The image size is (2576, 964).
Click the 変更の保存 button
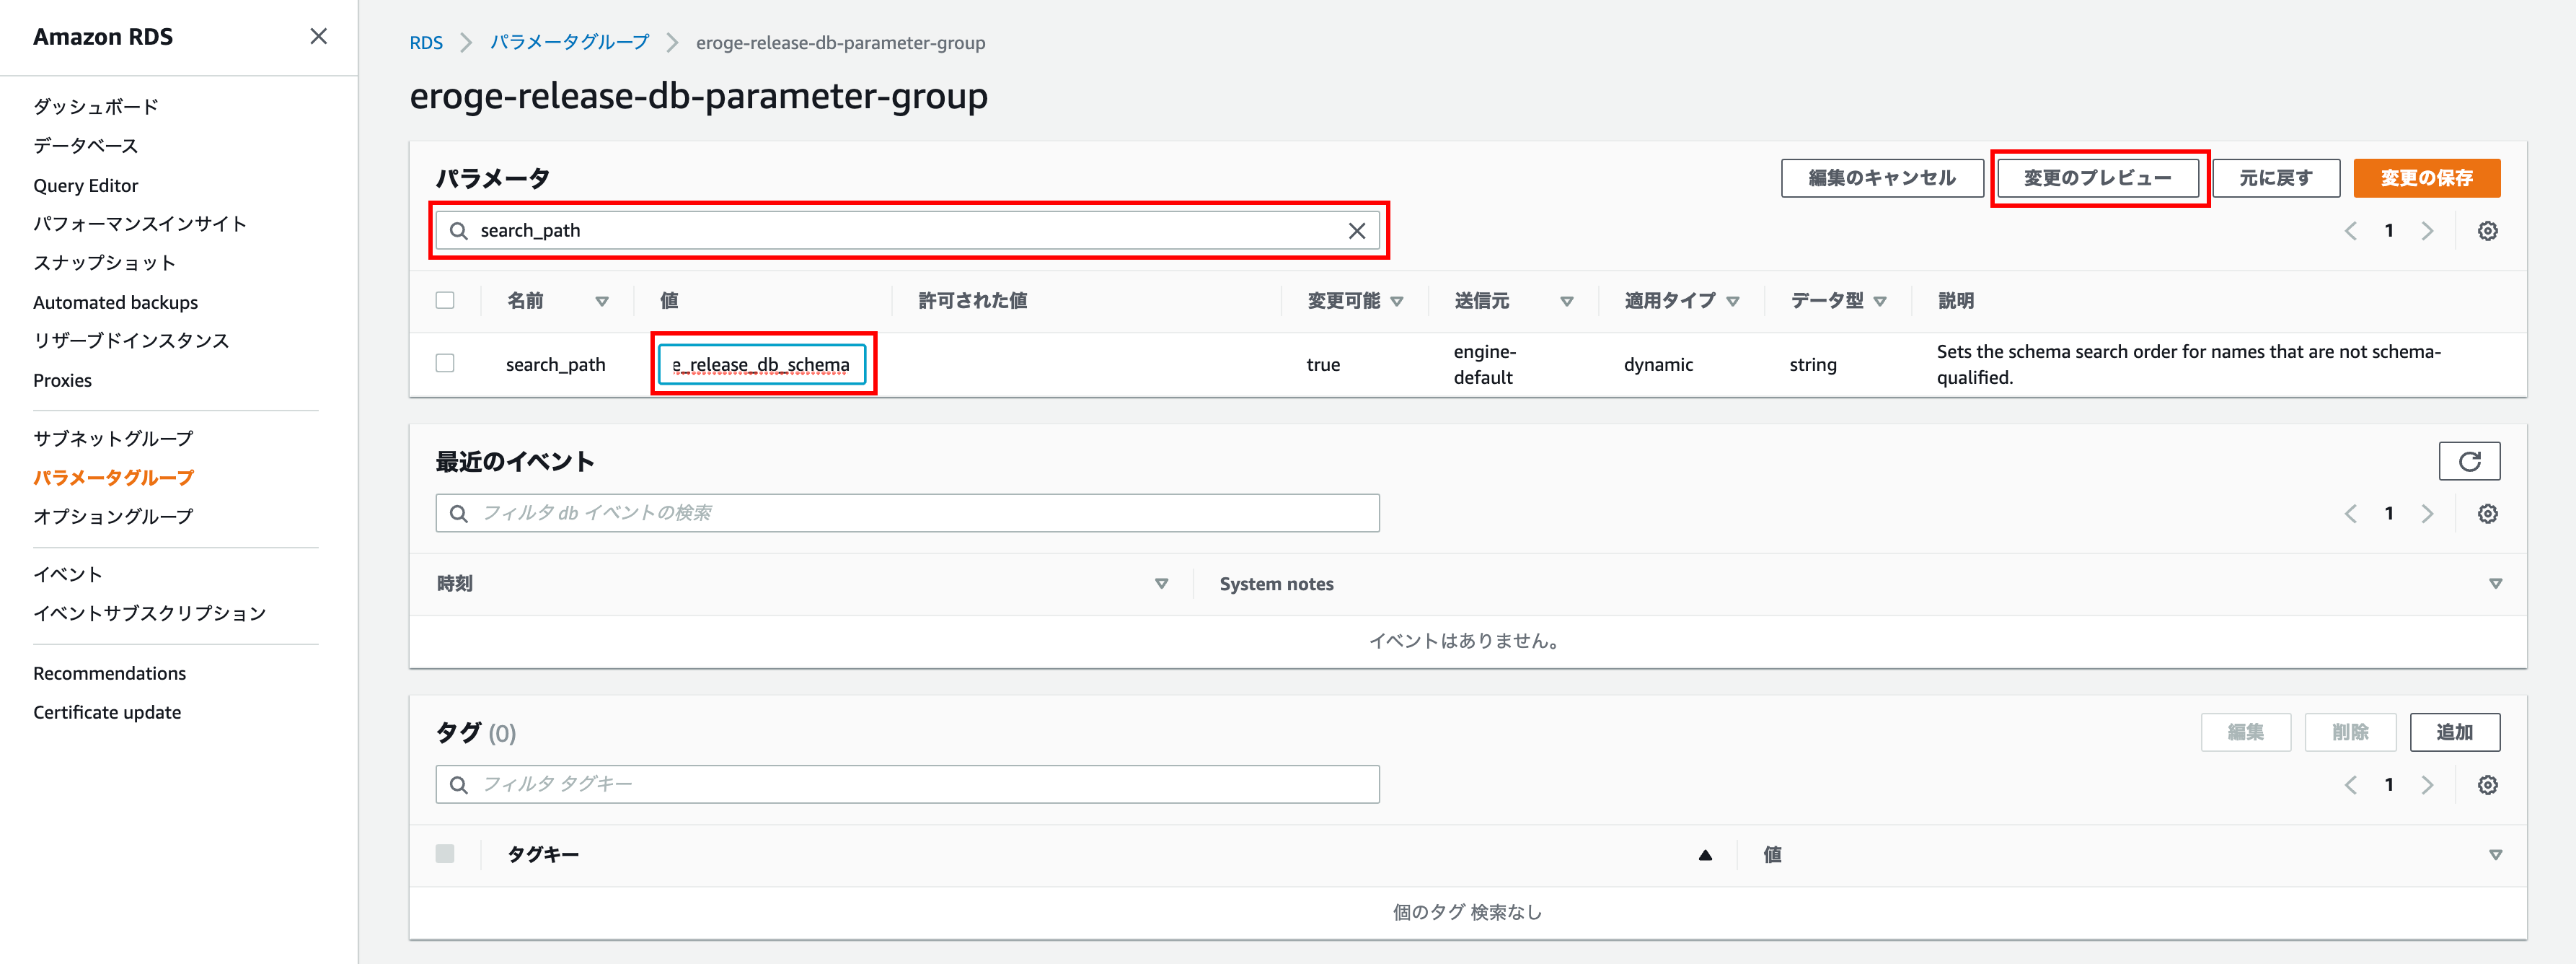click(2425, 178)
